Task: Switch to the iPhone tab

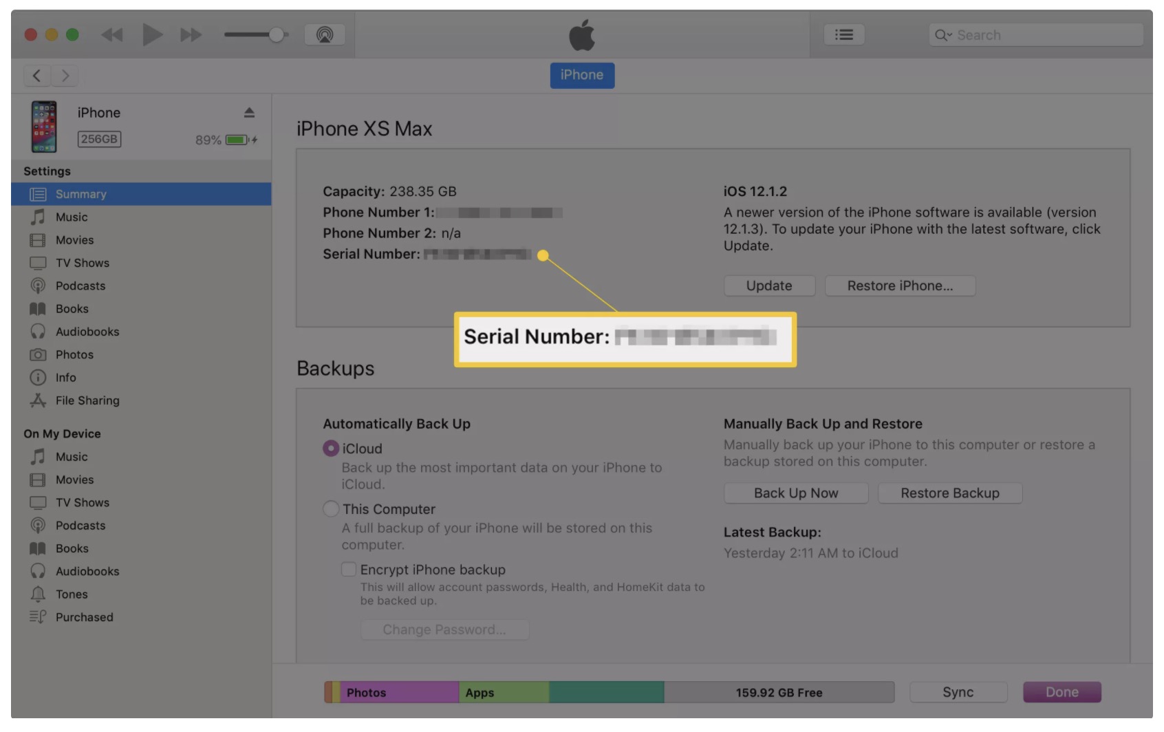Action: pos(582,75)
